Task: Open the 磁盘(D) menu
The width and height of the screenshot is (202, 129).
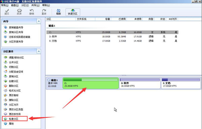Action: point(15,5)
